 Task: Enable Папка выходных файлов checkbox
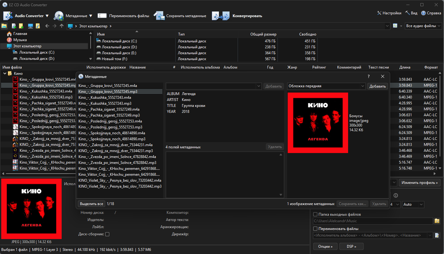coord(315,214)
